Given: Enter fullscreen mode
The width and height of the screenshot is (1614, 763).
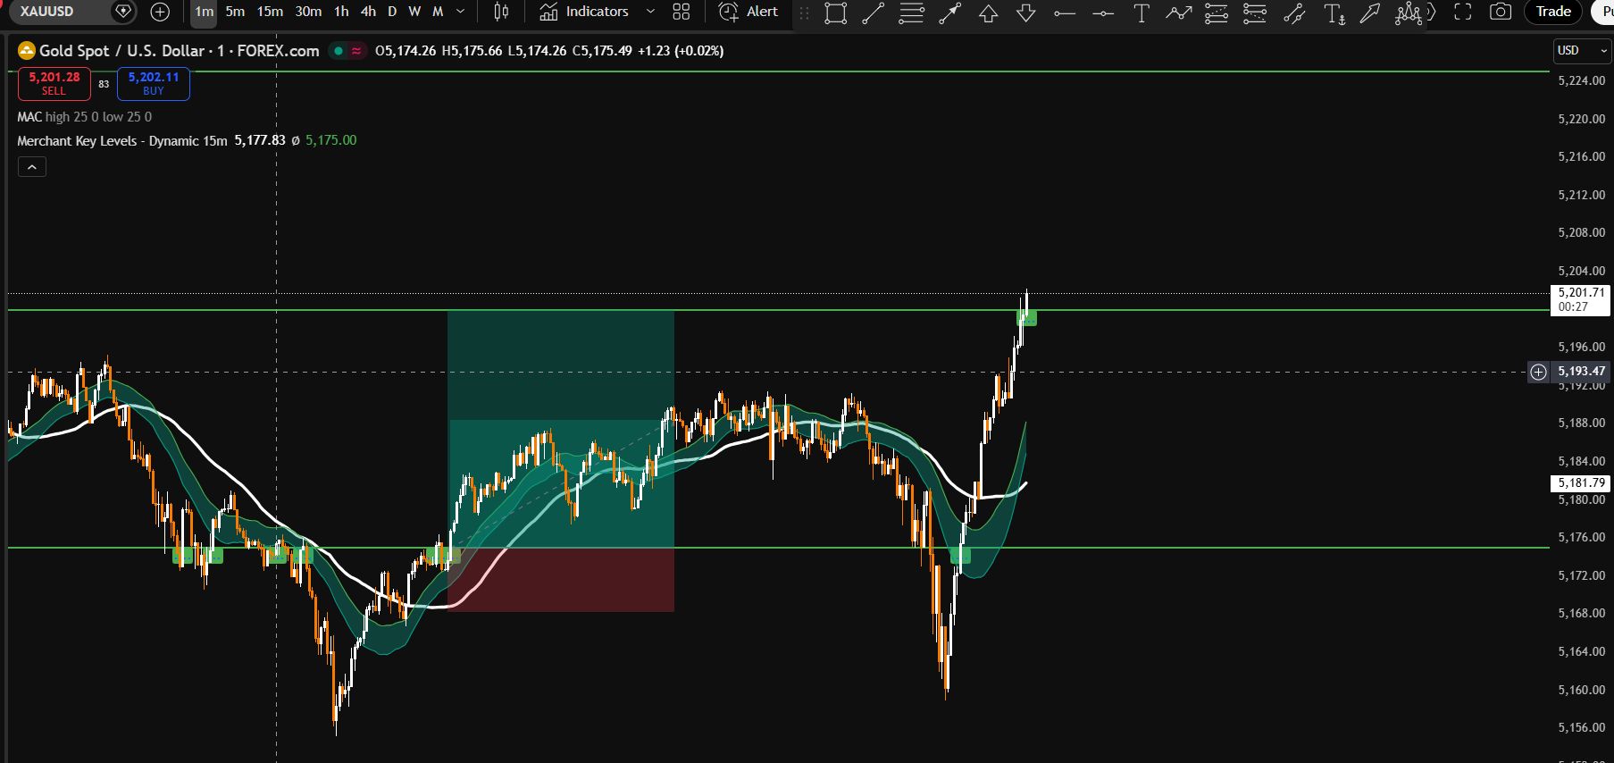Looking at the screenshot, I should [x=1462, y=12].
